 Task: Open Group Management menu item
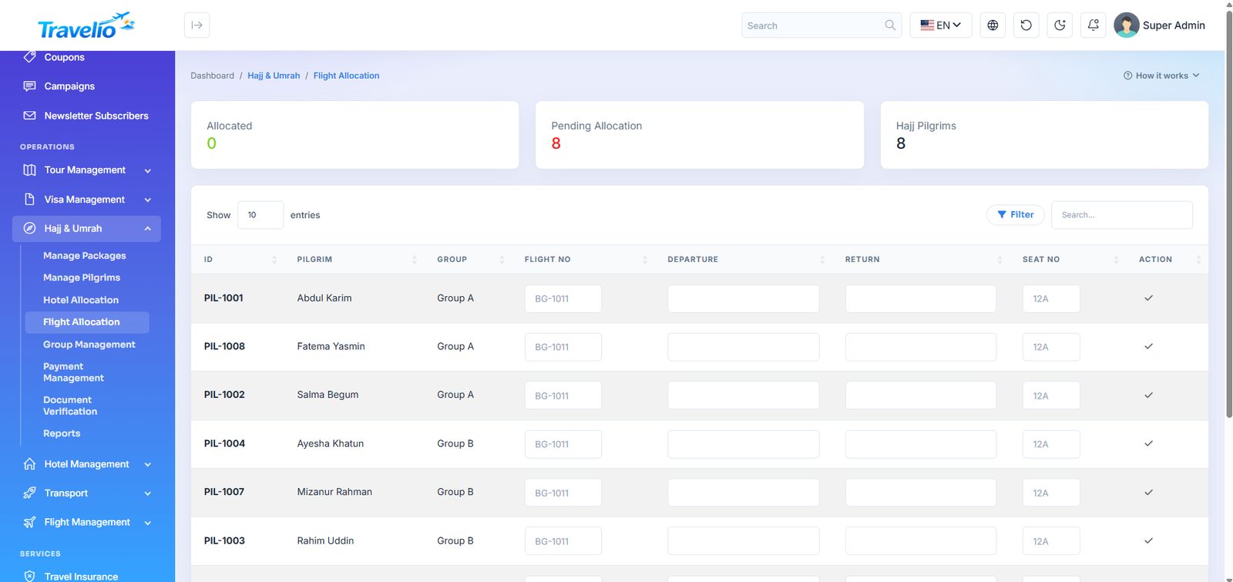89,345
